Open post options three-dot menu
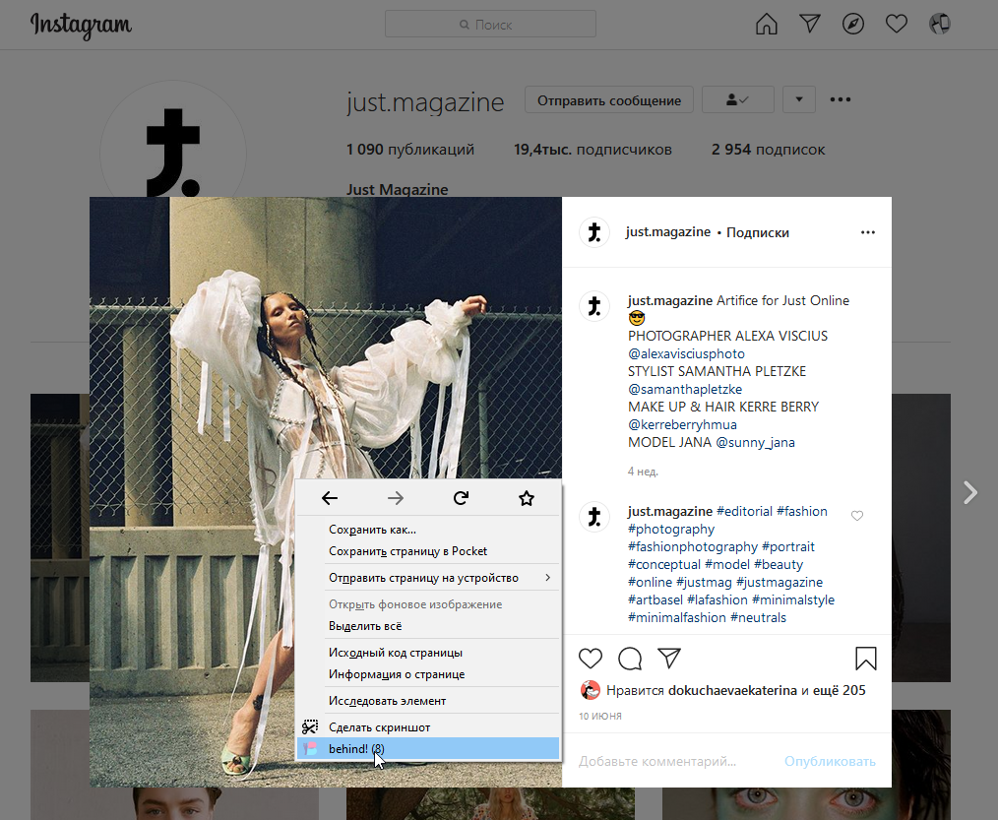Image resolution: width=998 pixels, height=820 pixels. (867, 232)
